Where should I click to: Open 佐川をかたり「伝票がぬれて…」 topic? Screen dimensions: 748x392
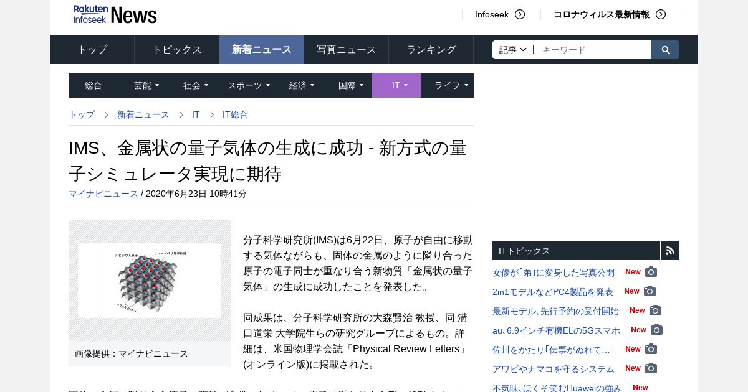point(554,350)
